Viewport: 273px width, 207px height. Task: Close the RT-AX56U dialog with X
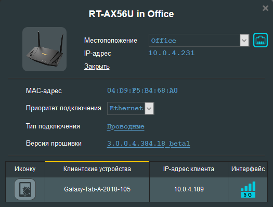[265, 8]
